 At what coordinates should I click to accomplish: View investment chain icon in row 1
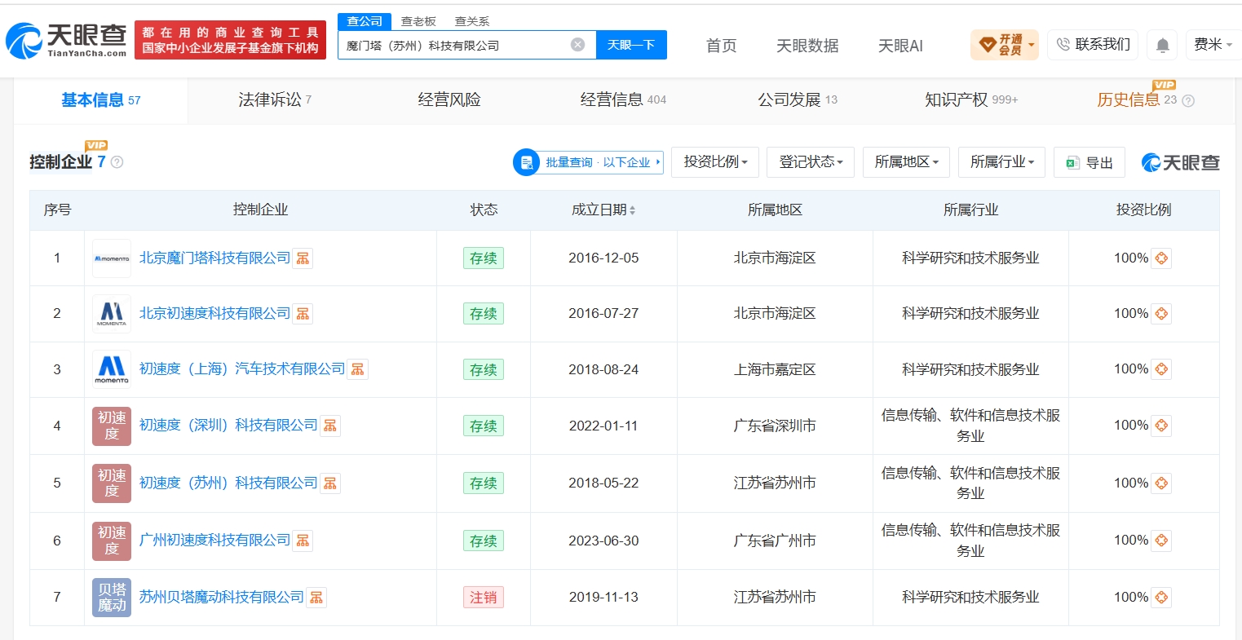click(x=1161, y=258)
